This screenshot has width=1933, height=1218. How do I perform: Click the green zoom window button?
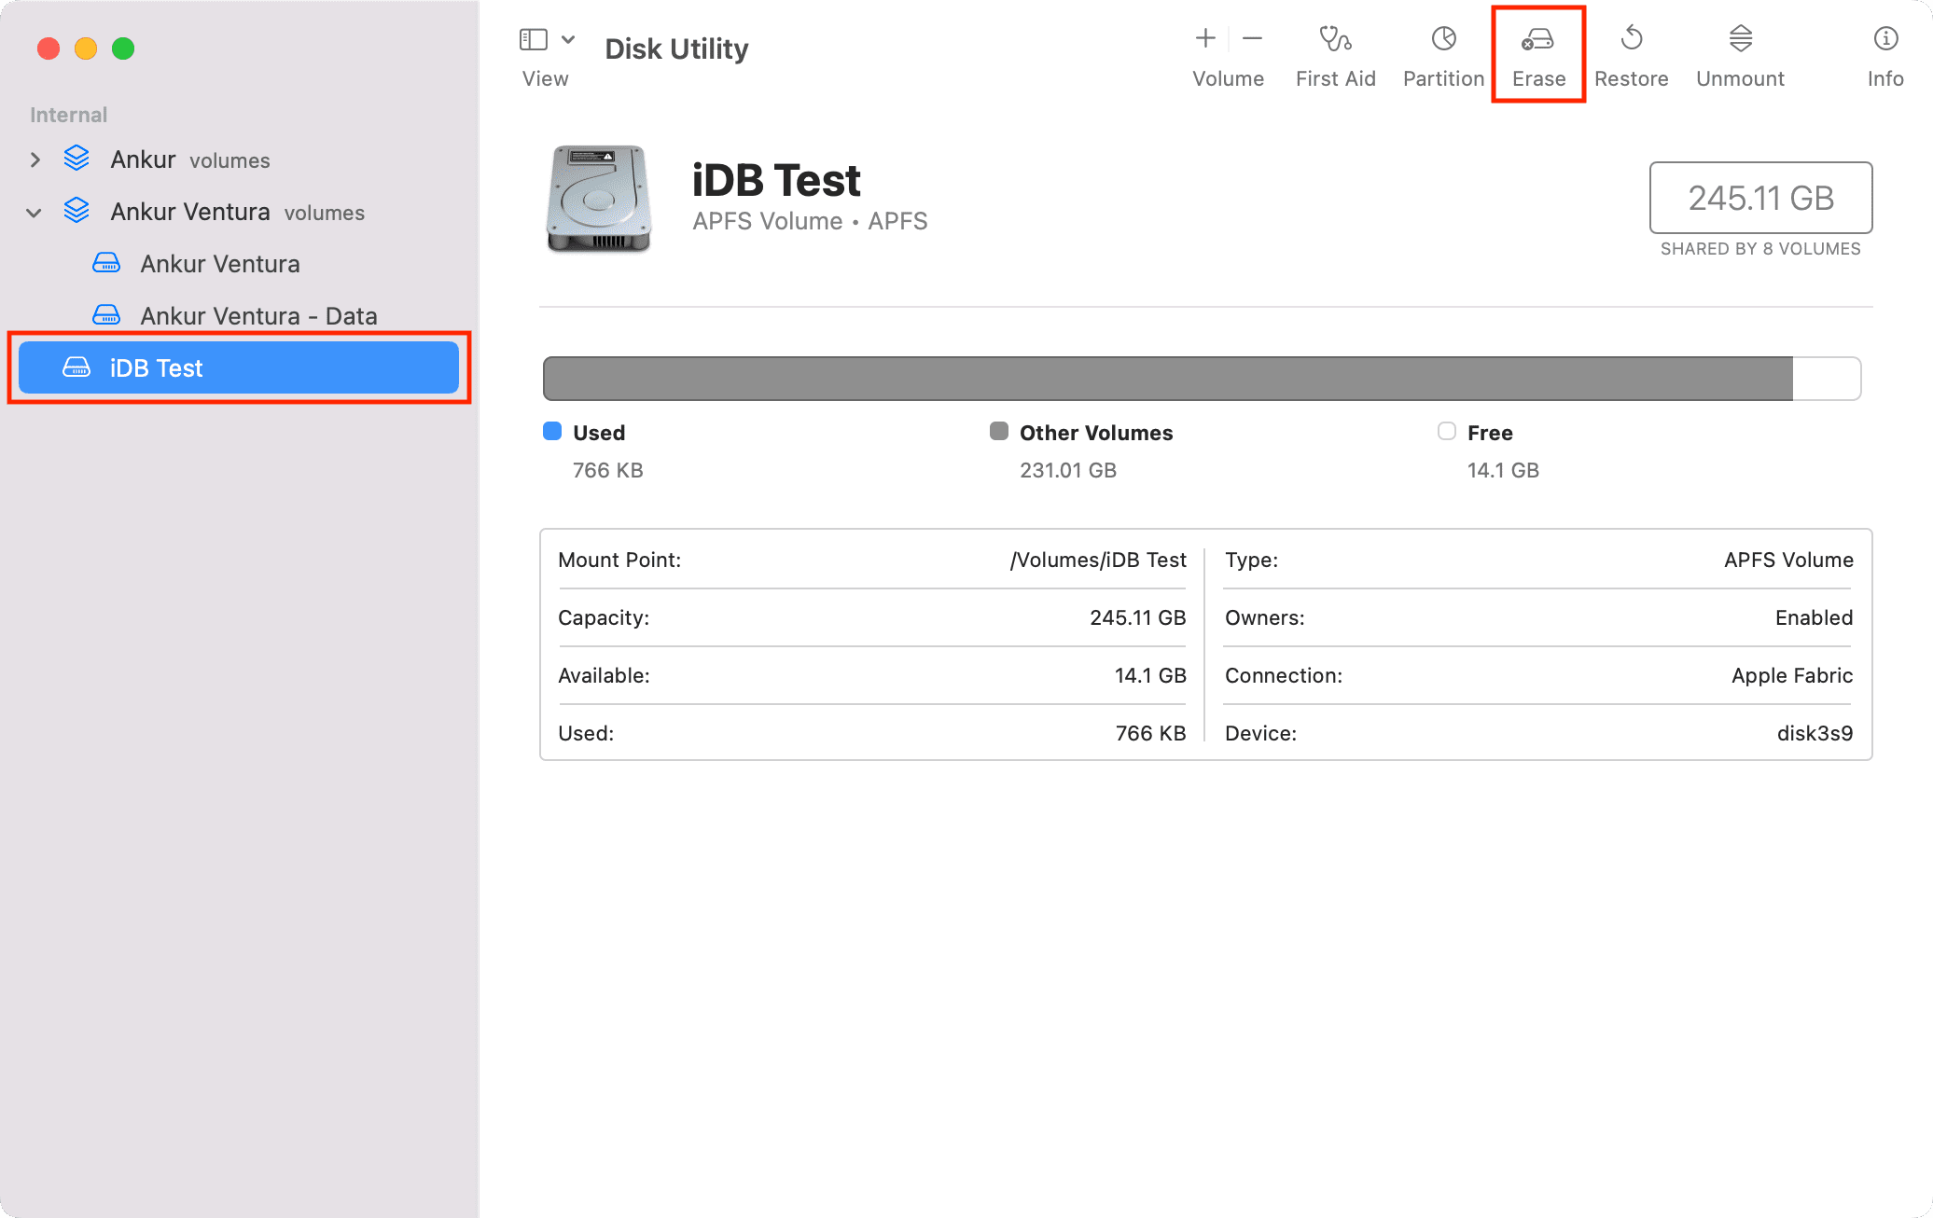123,48
